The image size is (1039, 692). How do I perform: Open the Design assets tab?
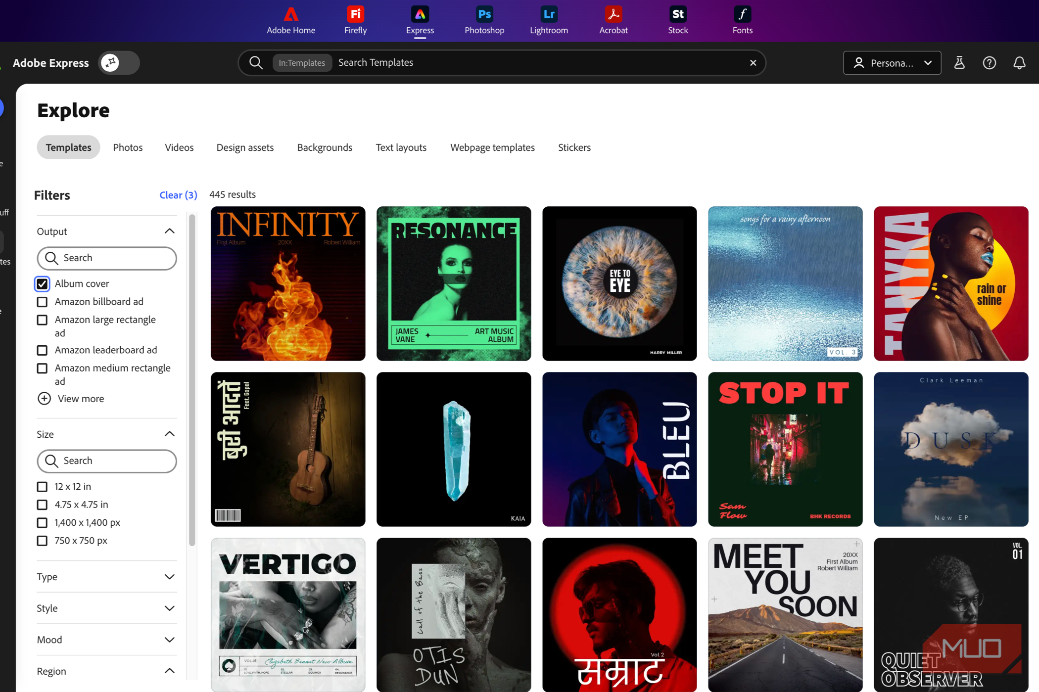[245, 147]
